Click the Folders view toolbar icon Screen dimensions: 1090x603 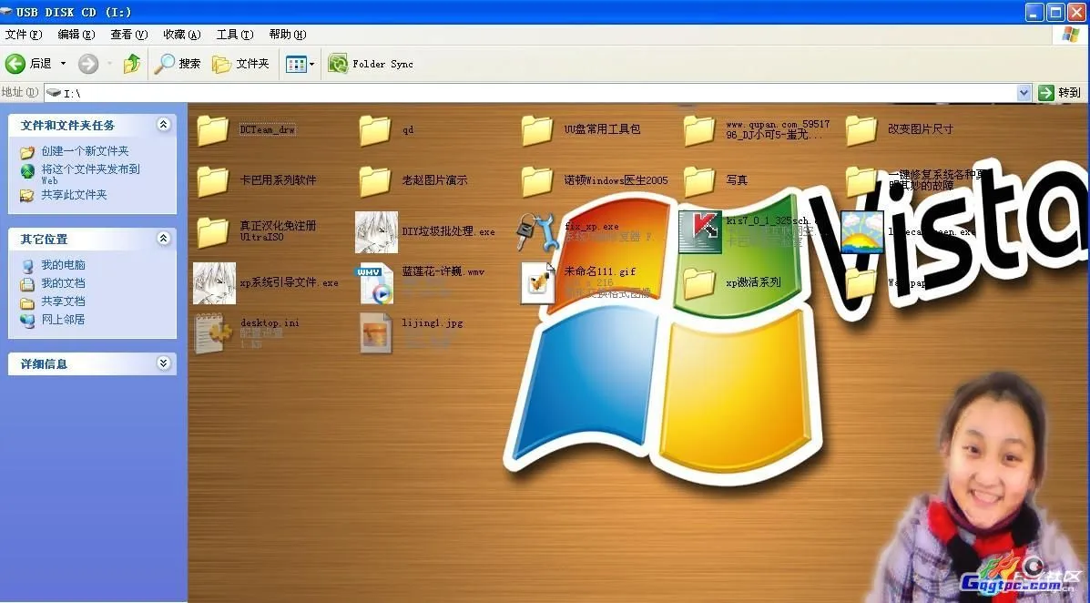coord(238,64)
